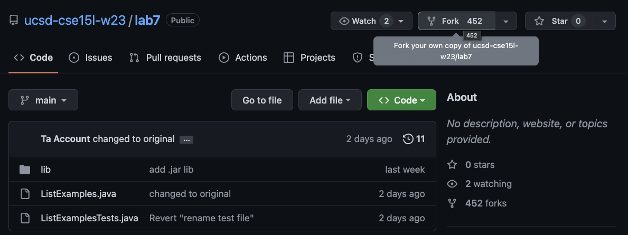Click the '0 stars' link in About
Viewport: 628px width, 235px height.
tap(471, 165)
